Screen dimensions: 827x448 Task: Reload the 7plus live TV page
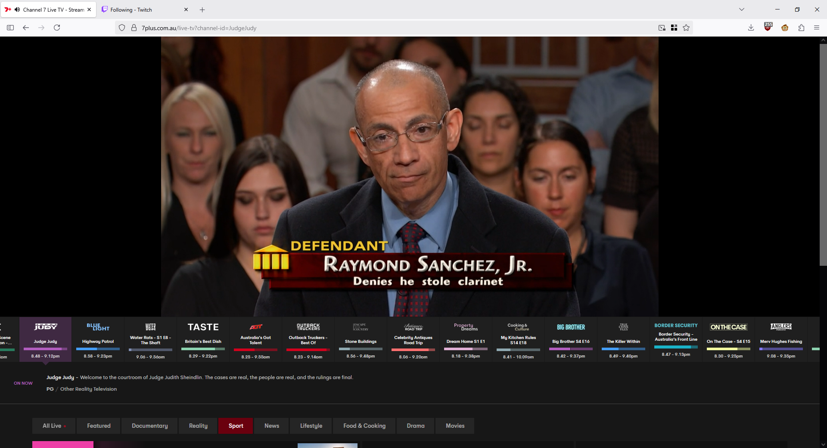pos(57,28)
